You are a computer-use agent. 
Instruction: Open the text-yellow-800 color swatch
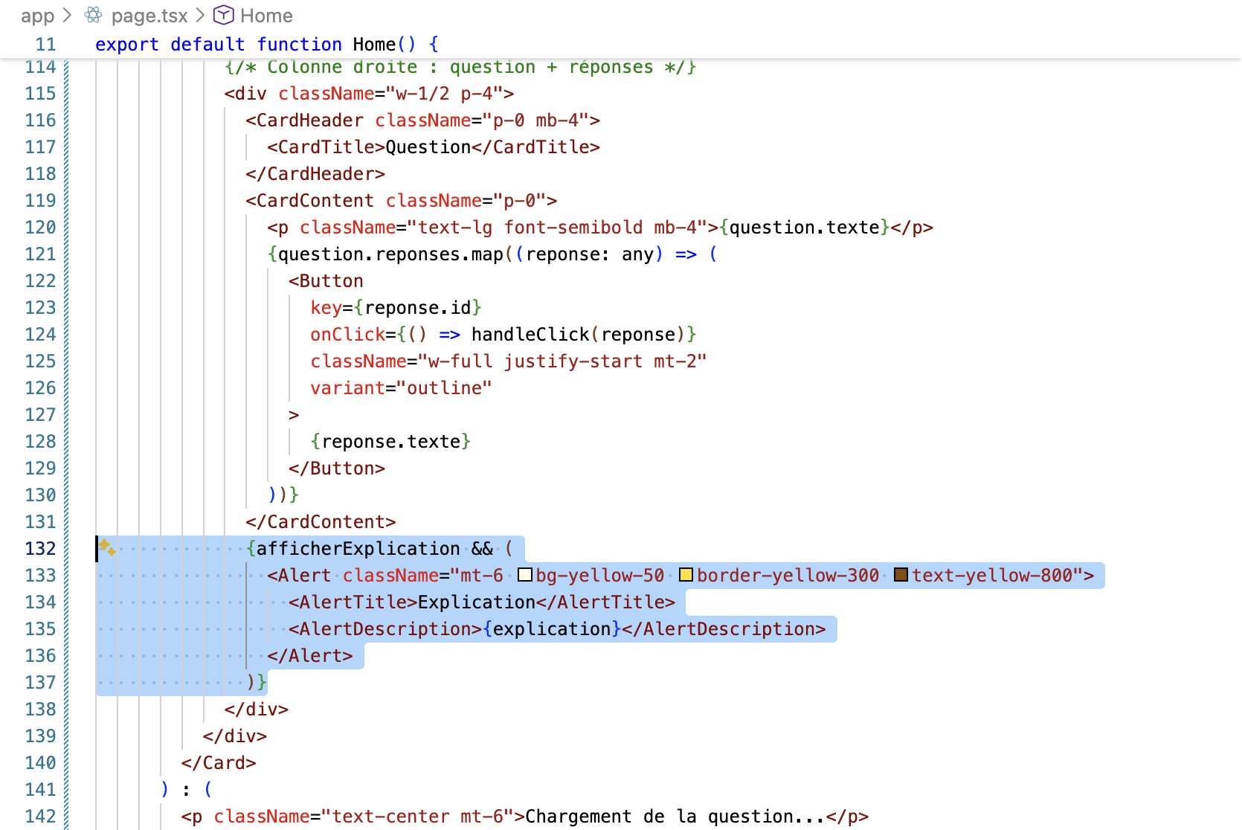point(901,575)
